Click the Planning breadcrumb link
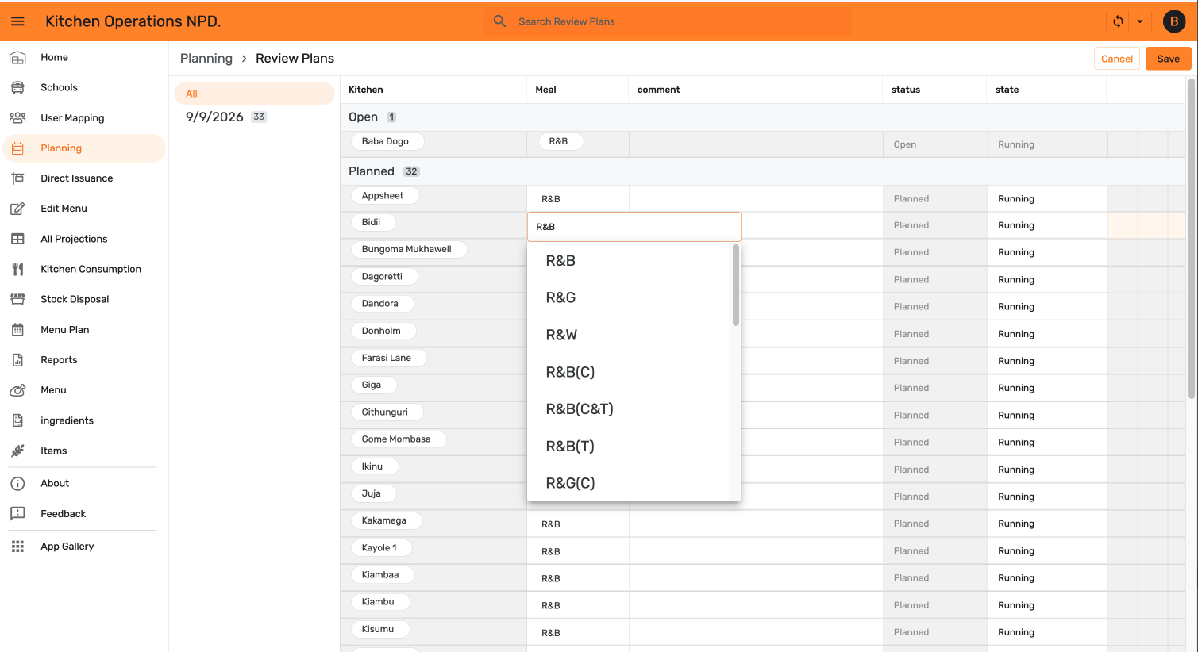This screenshot has width=1198, height=652. [206, 59]
